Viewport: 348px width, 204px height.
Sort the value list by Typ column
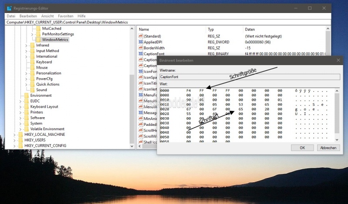pyautogui.click(x=211, y=29)
